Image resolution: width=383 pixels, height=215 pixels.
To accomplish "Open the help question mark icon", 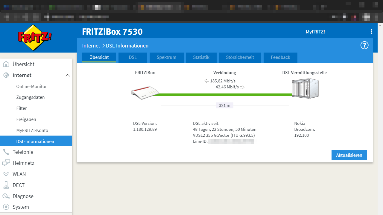I will click(x=364, y=45).
